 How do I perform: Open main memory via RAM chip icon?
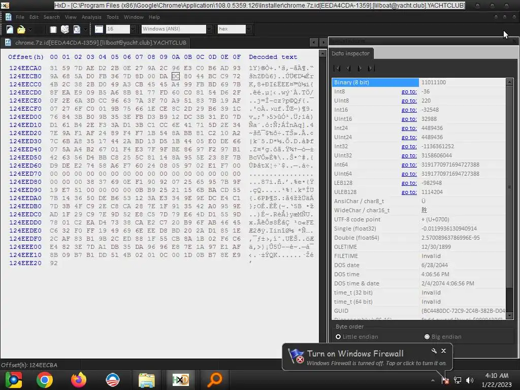[53, 29]
